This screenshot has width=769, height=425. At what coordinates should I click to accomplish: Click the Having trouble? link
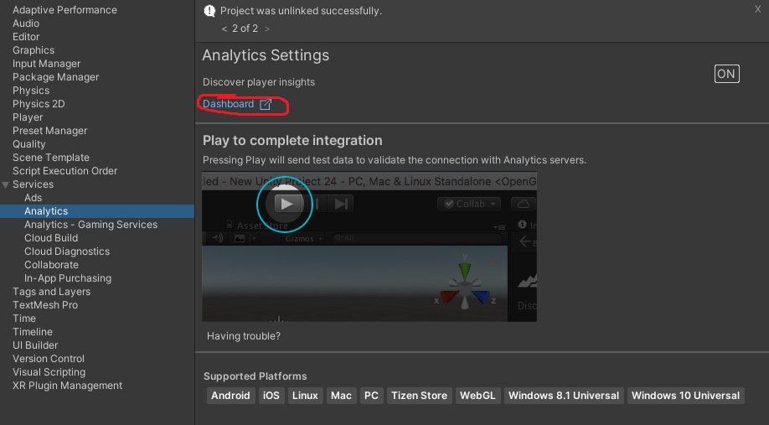click(244, 336)
